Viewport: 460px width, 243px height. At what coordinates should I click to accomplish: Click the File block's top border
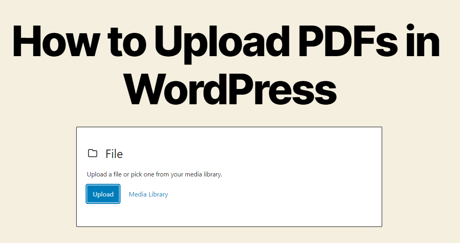(x=229, y=127)
